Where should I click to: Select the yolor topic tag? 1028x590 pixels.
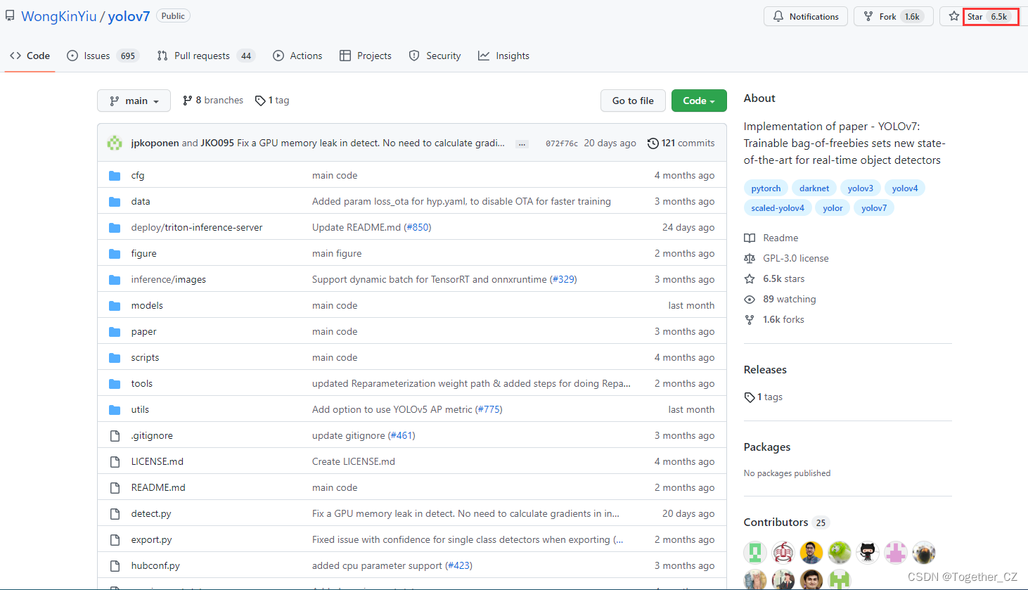[x=833, y=207]
